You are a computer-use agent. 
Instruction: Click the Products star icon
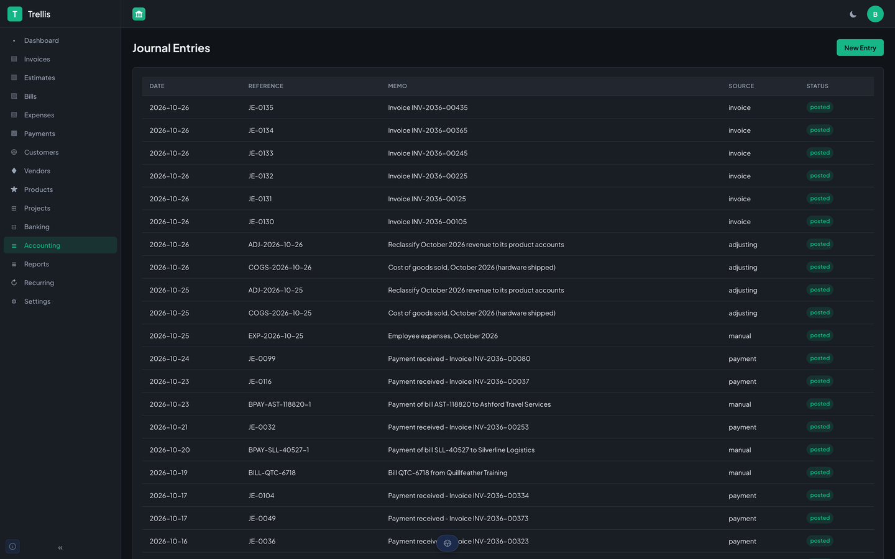pyautogui.click(x=14, y=189)
